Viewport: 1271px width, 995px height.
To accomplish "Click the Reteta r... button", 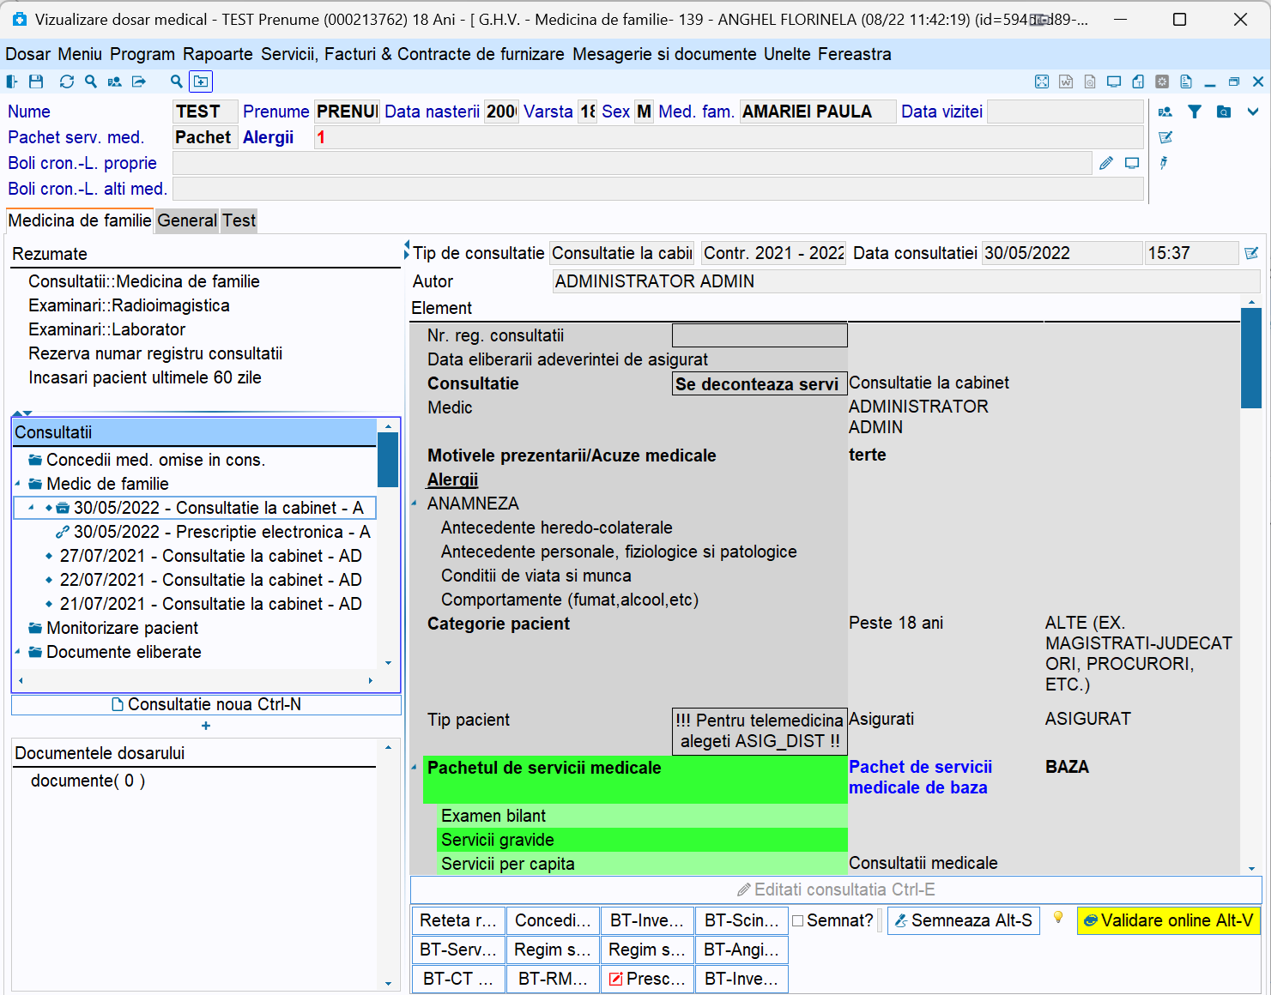I will point(458,920).
